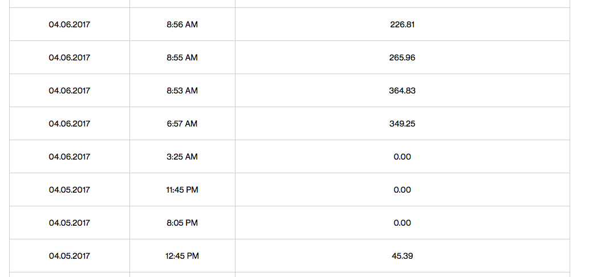Select the 12:45 PM time cell

pyautogui.click(x=182, y=256)
